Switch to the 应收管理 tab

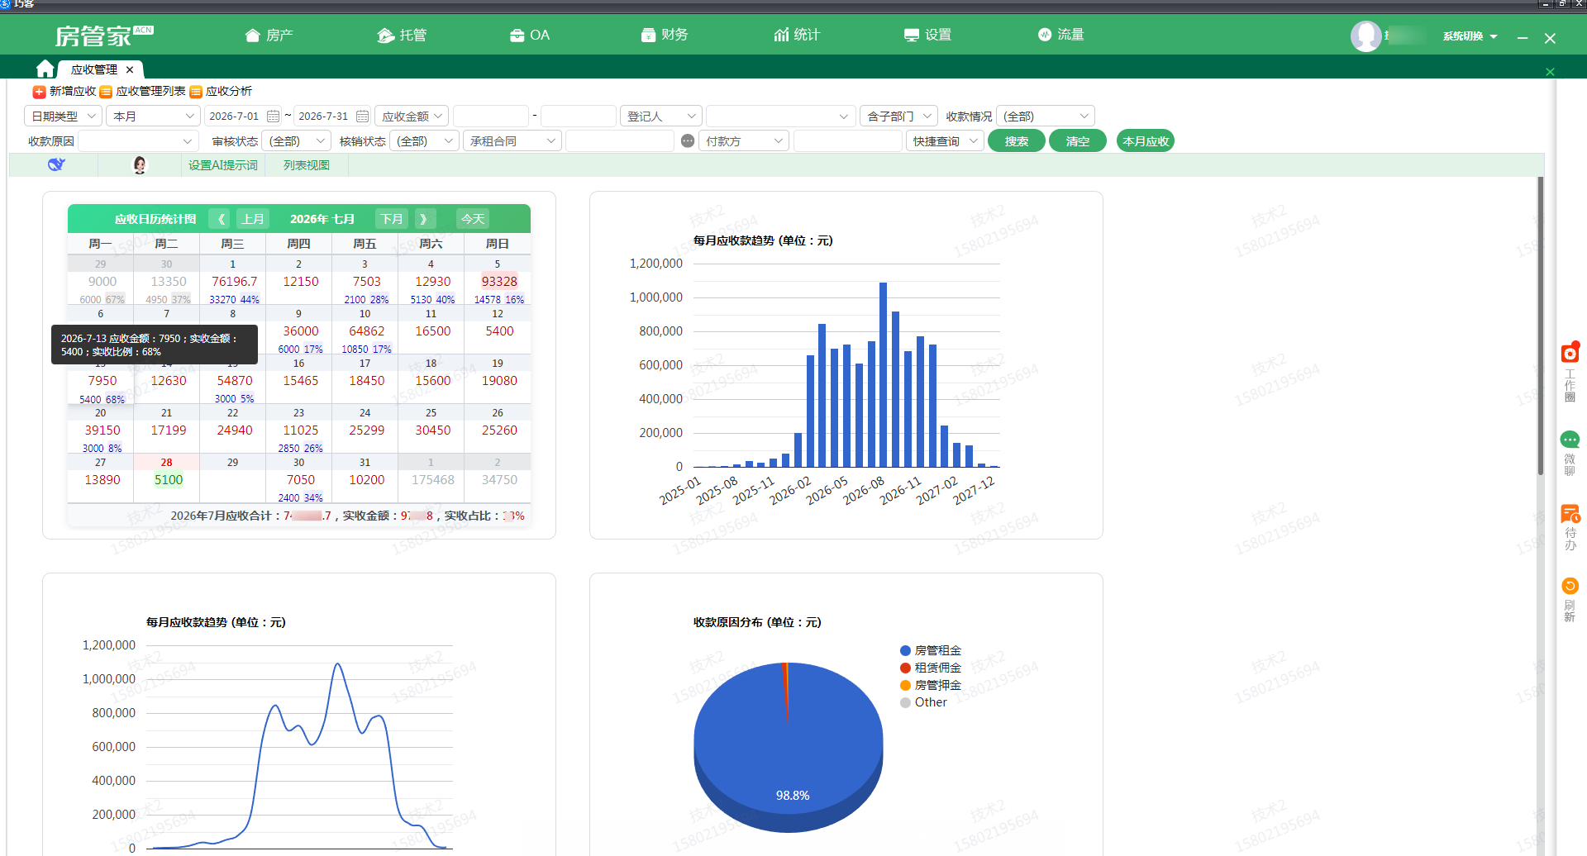pos(93,69)
